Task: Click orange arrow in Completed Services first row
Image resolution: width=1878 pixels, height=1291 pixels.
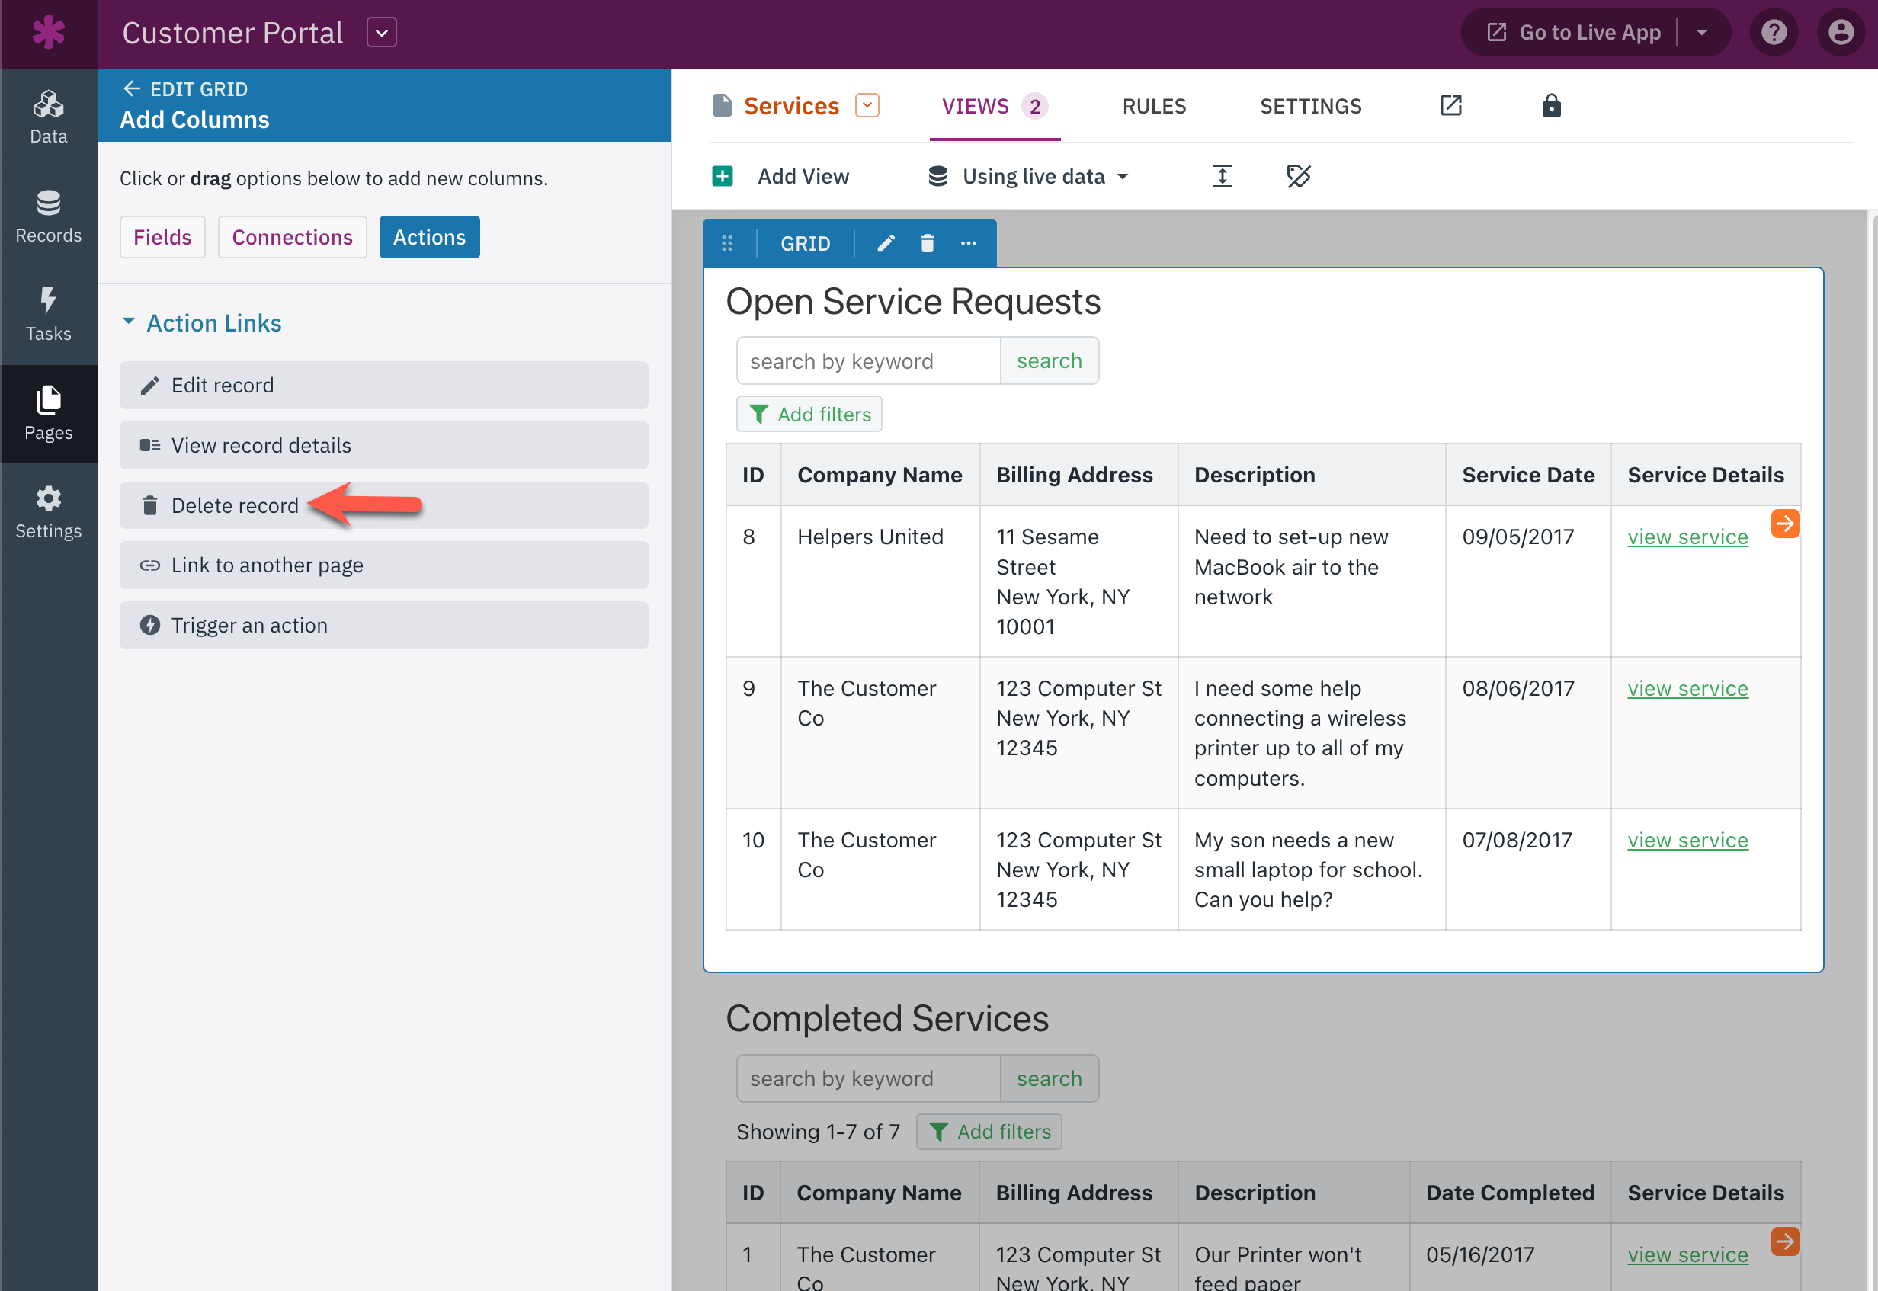Action: (1785, 1241)
